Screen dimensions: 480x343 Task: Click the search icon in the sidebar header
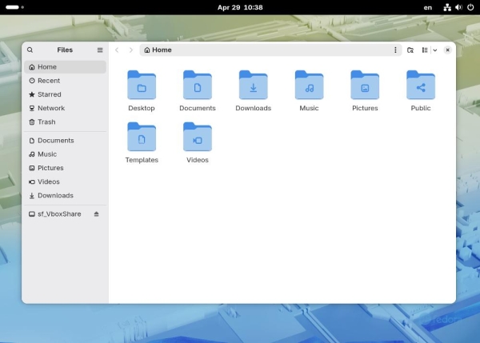[x=30, y=50]
